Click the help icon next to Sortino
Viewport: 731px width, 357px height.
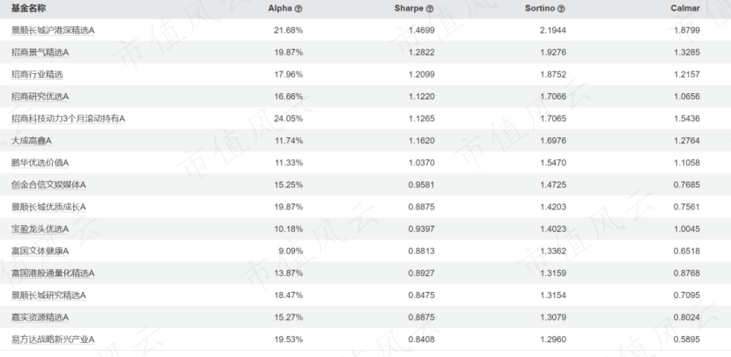561,9
